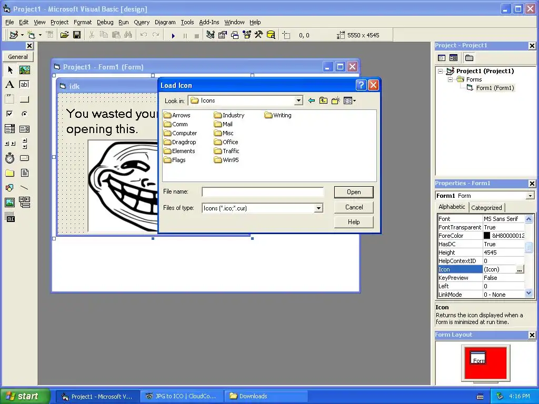This screenshot has height=404, width=539.
Task: Click Icon property ellipsis button
Action: [x=520, y=270]
